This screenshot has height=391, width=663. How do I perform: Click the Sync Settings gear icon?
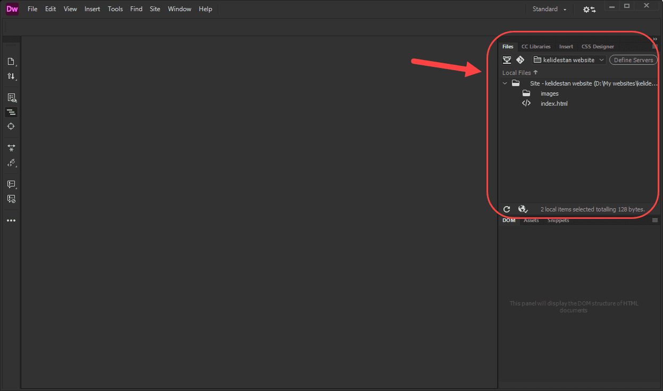coord(589,9)
